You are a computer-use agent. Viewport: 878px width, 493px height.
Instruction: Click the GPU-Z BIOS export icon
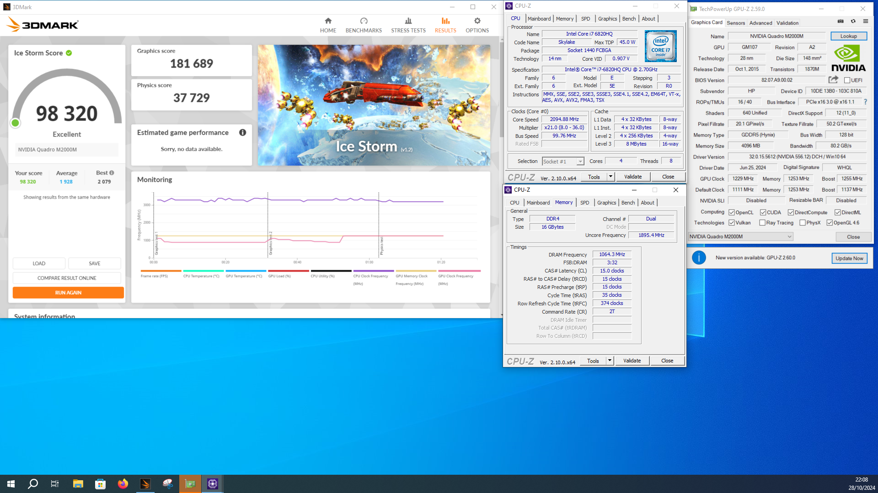click(833, 79)
